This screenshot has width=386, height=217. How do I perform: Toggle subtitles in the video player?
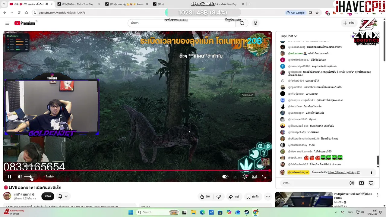pos(235,177)
